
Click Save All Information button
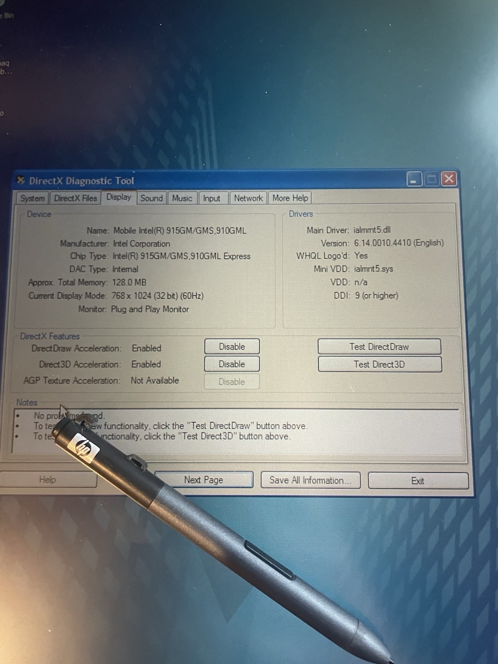(x=310, y=480)
